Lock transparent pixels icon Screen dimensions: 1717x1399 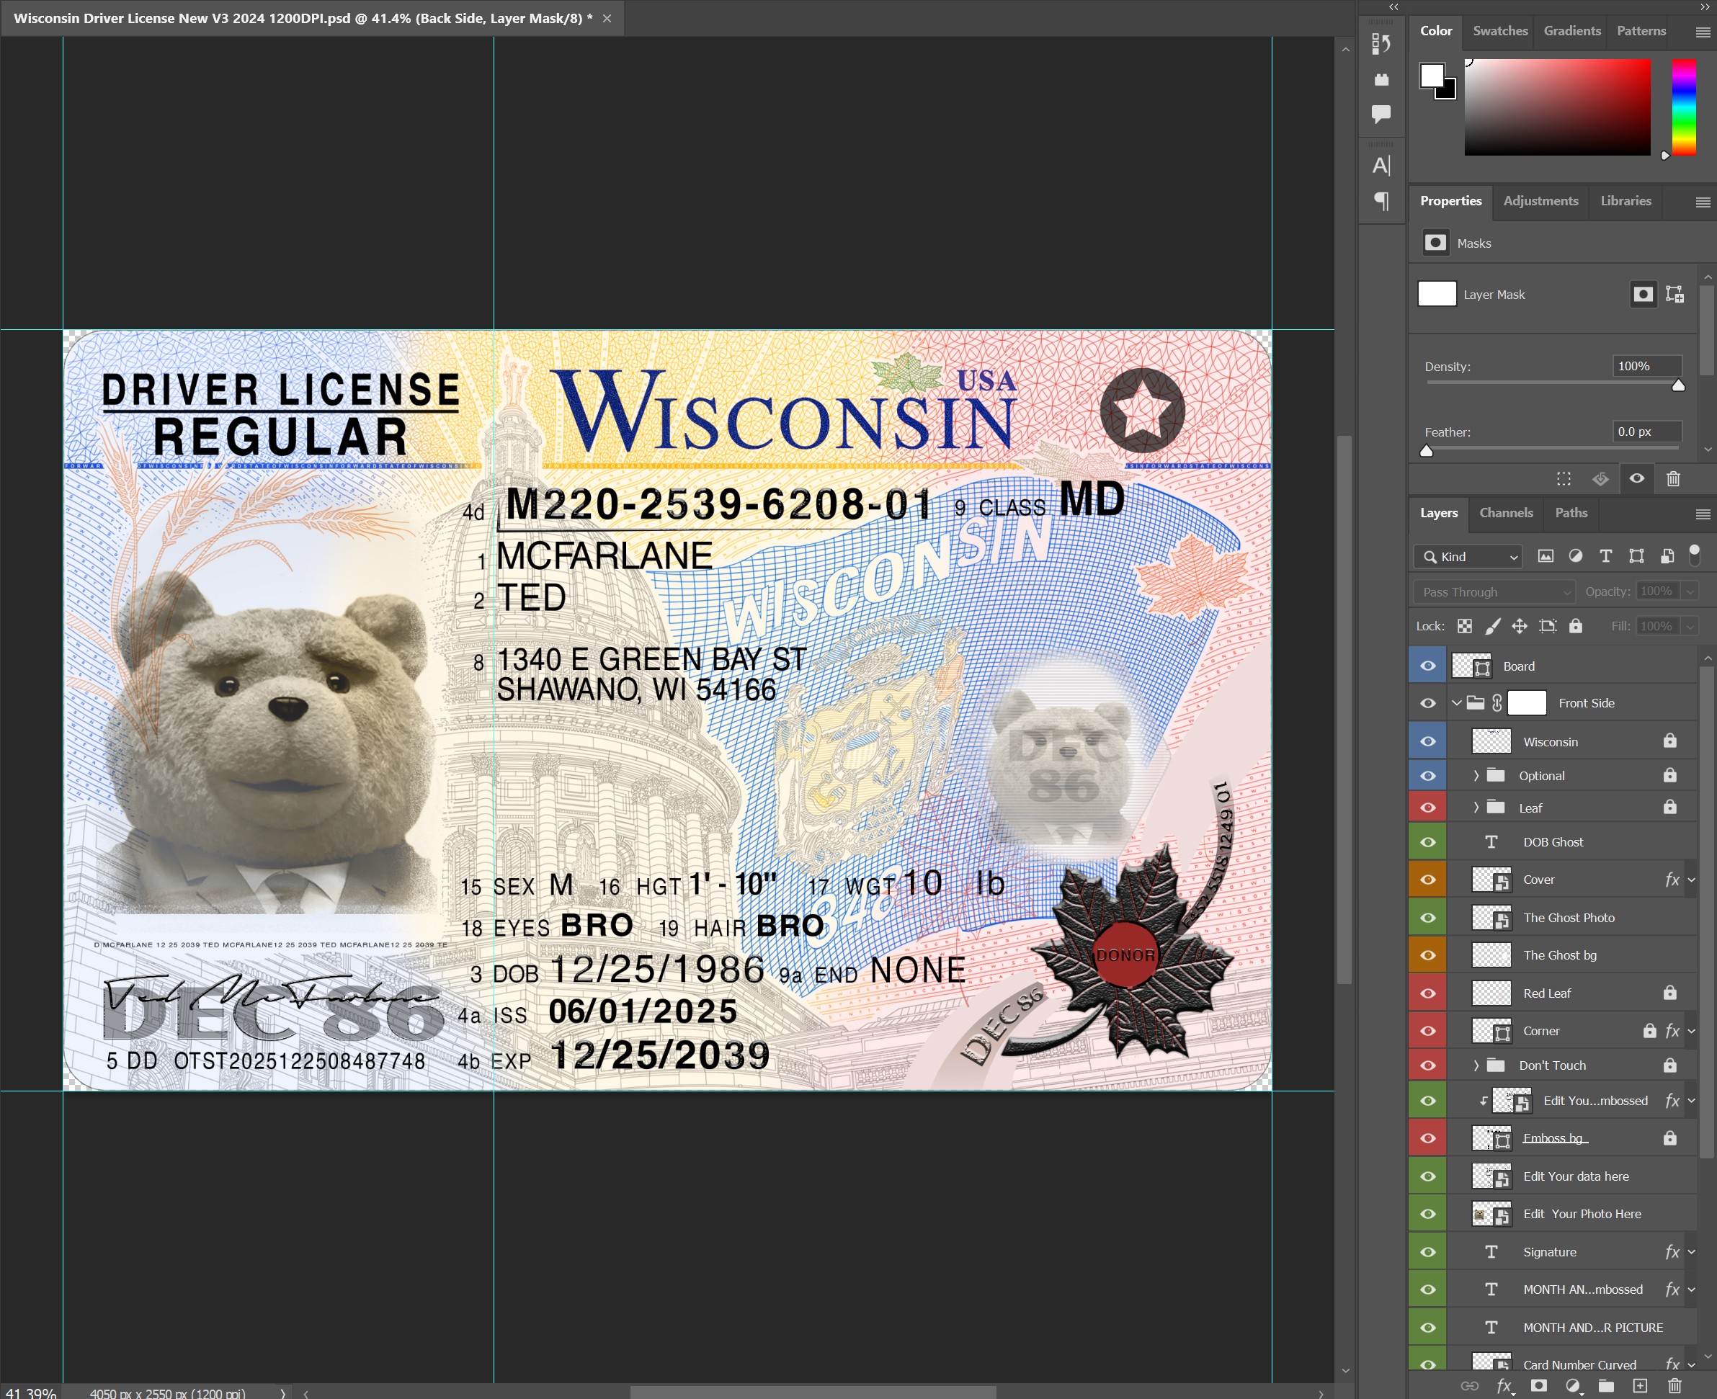1465,626
